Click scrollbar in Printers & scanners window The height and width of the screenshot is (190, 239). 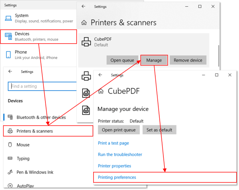(219, 56)
